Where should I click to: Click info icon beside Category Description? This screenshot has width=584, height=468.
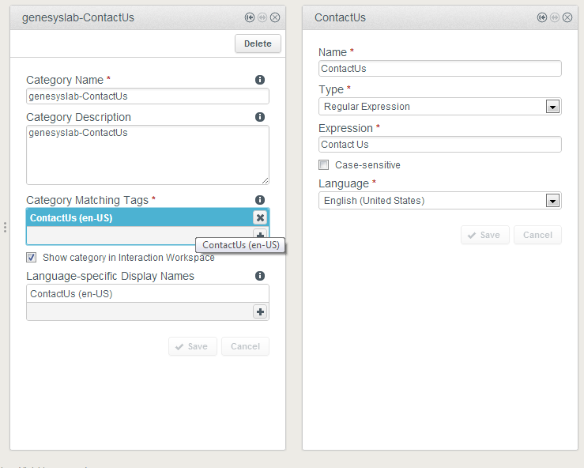point(260,117)
